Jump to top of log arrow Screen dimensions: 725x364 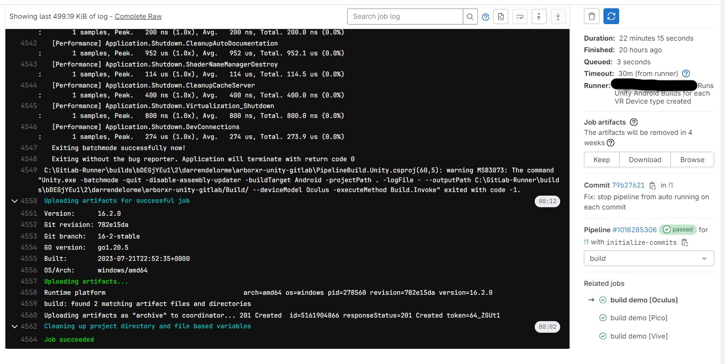click(x=539, y=17)
